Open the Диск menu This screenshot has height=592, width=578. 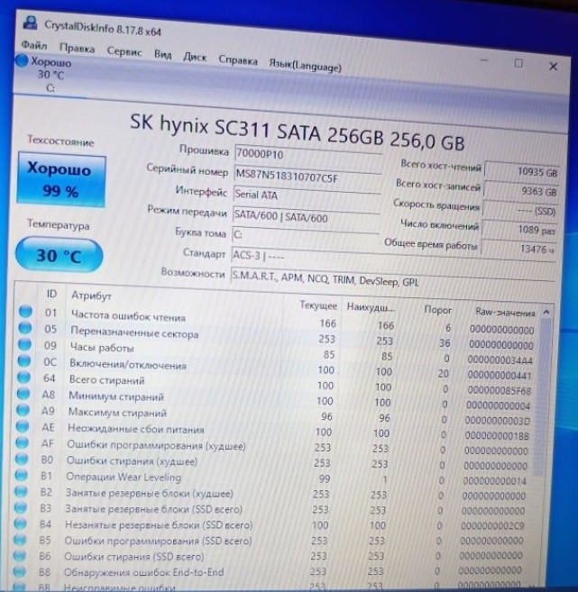[x=195, y=57]
